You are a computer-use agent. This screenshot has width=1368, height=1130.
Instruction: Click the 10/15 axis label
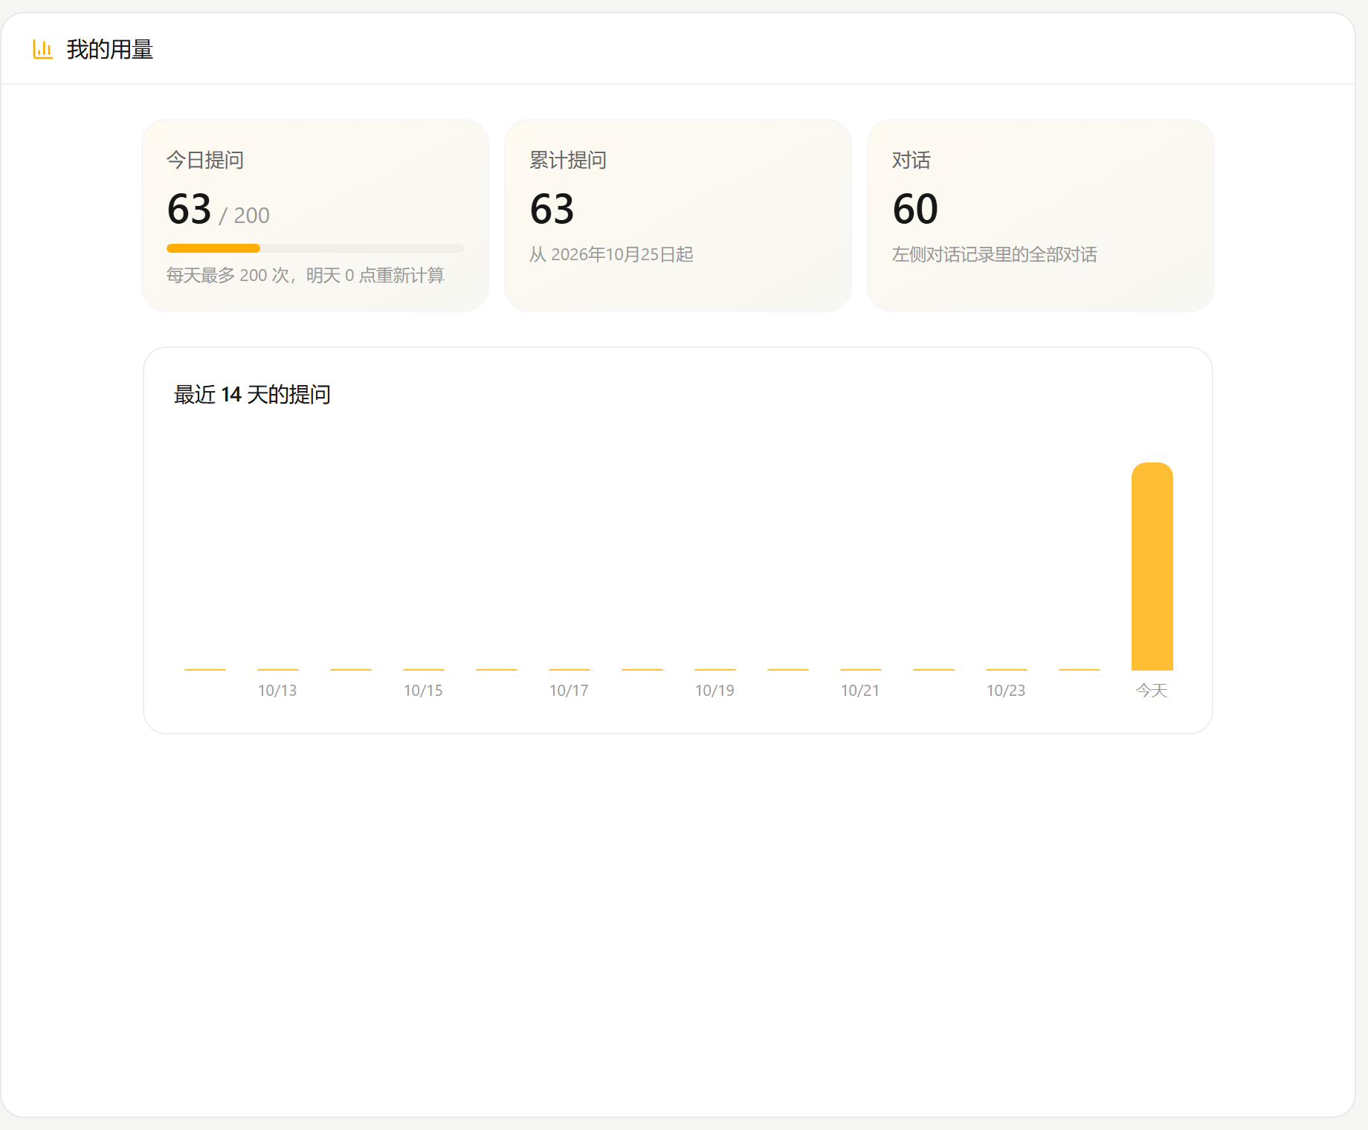(x=423, y=691)
